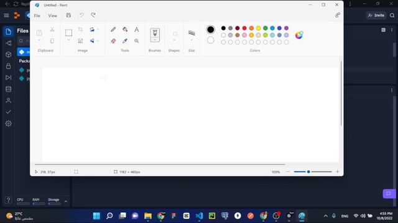Click the Undo arrow in Paint
398x223 pixels.
pos(81,15)
